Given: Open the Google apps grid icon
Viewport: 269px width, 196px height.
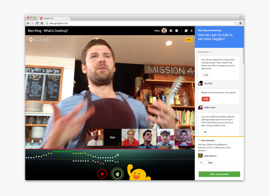Looking at the screenshot, I should (171, 31).
